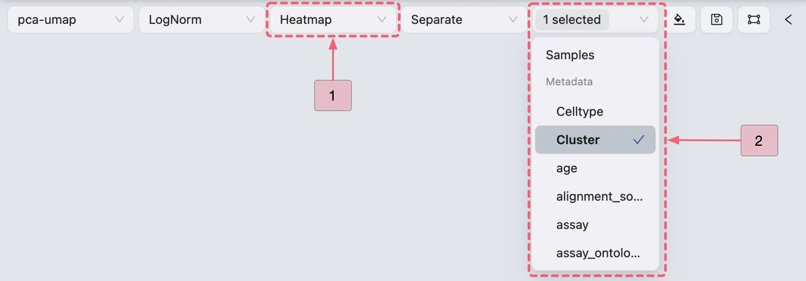Open the LogNorm normalization dropdown
Viewport: 806px width, 281px height.
[201, 19]
